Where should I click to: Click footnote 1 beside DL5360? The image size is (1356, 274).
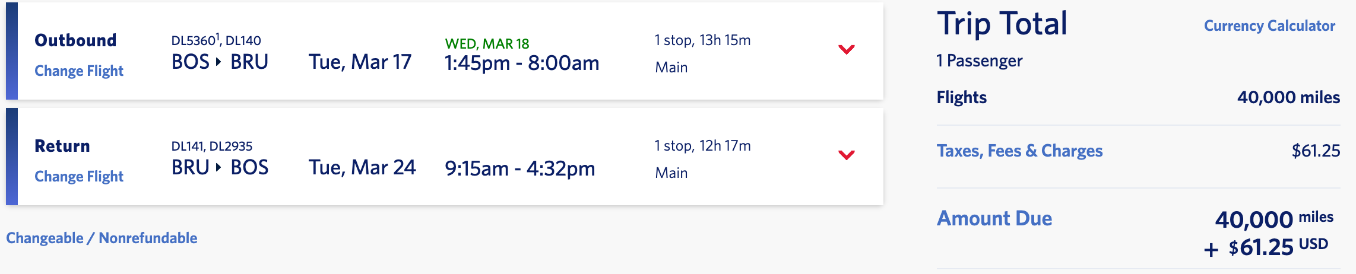[x=218, y=37]
